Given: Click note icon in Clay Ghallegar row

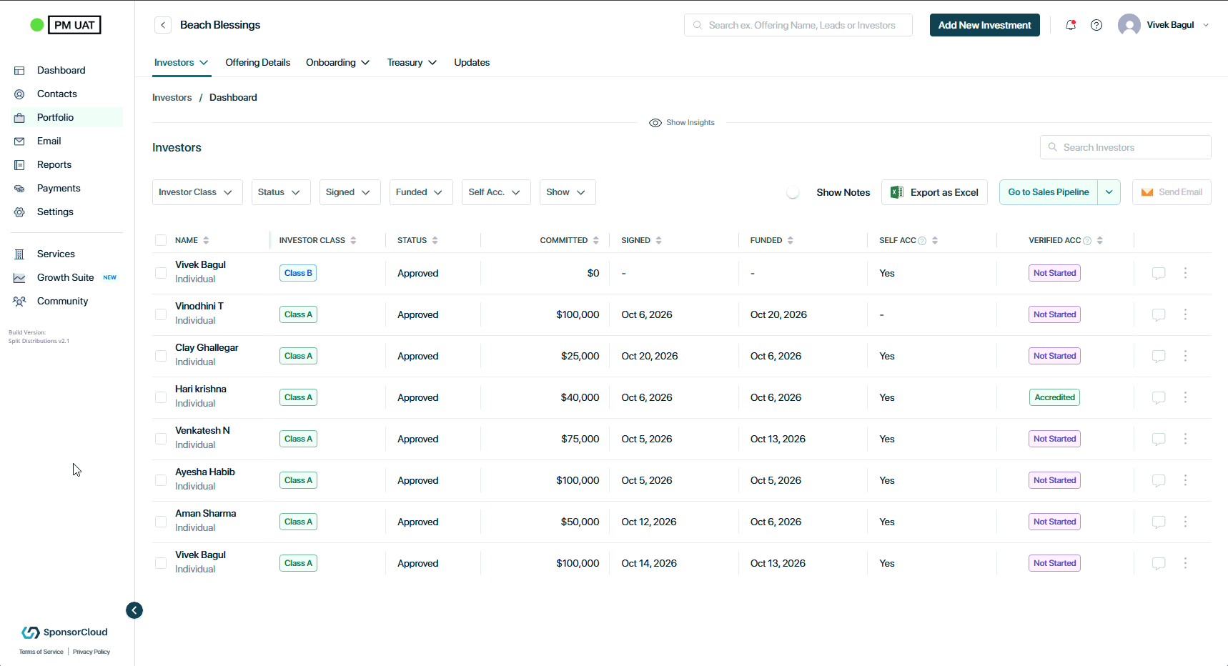Looking at the screenshot, I should point(1159,356).
